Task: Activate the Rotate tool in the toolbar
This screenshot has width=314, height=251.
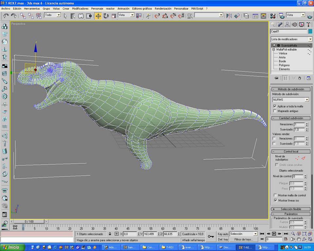Action: (x=106, y=16)
